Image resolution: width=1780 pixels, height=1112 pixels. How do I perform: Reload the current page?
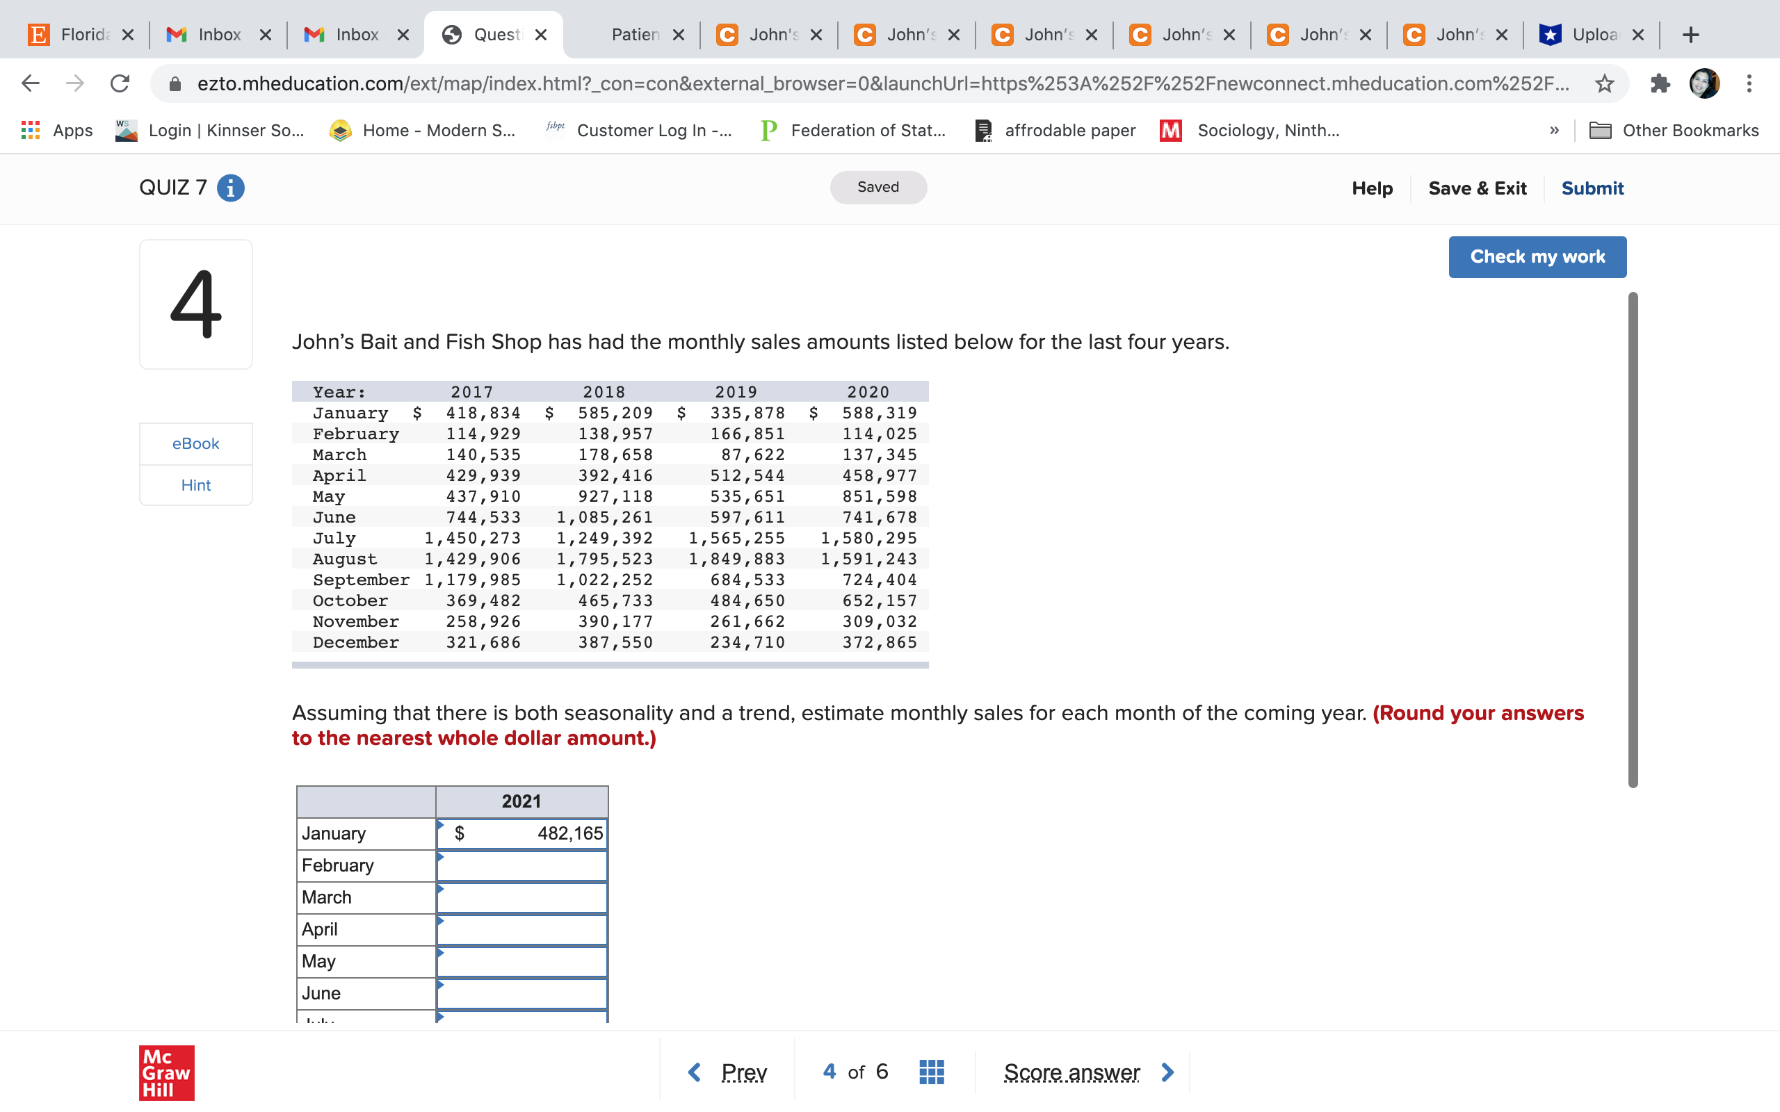120,83
